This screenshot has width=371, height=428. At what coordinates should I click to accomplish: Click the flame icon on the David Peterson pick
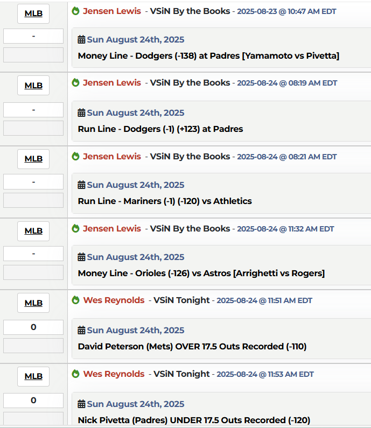tap(75, 300)
